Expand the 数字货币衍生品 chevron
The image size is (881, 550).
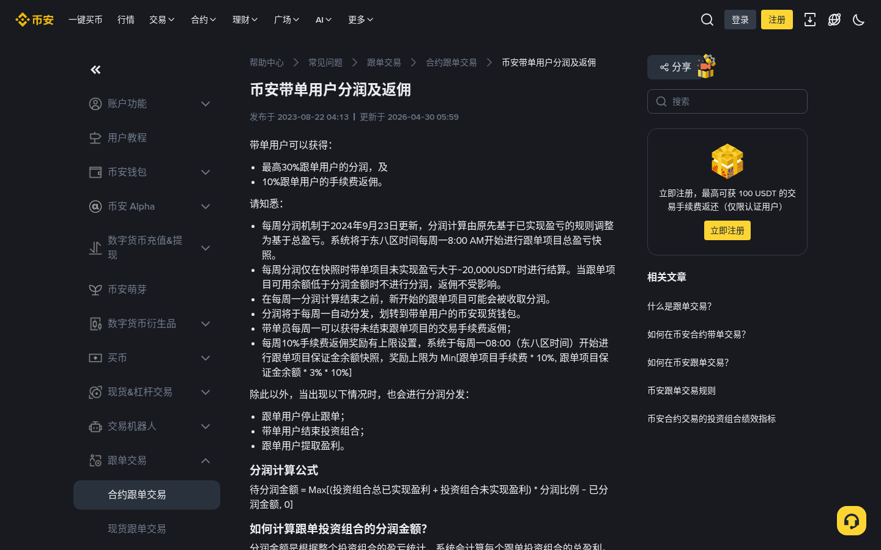pos(206,324)
